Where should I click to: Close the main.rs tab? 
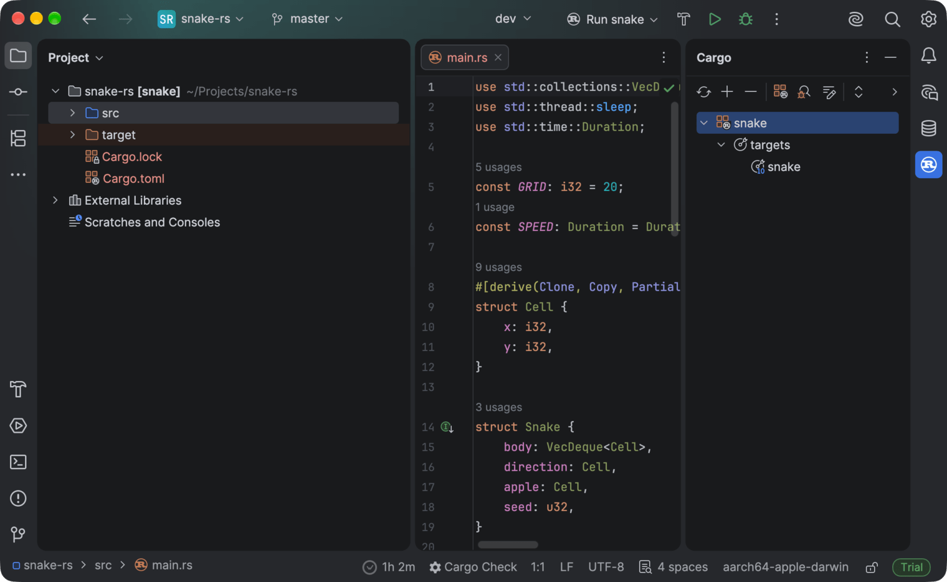498,57
